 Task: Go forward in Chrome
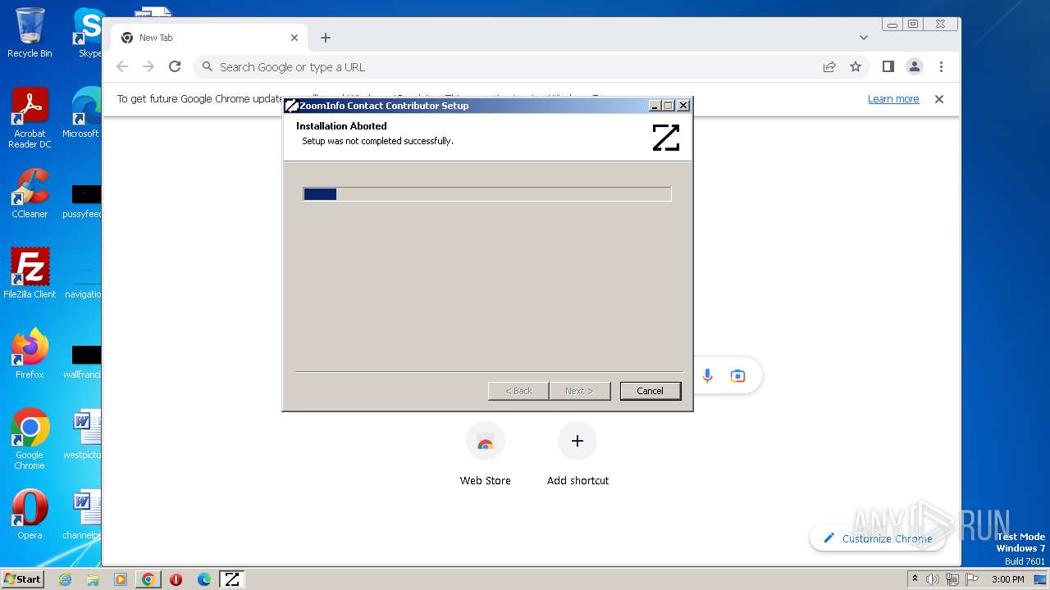click(x=148, y=67)
